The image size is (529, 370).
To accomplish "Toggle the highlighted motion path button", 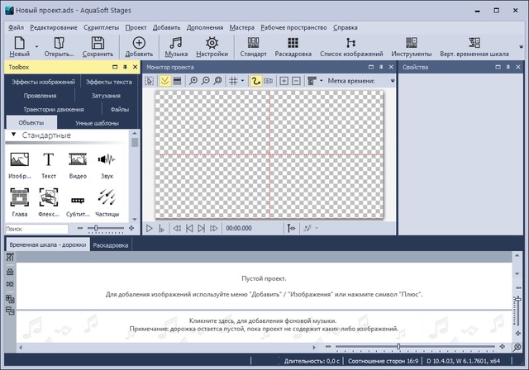I will coord(256,81).
